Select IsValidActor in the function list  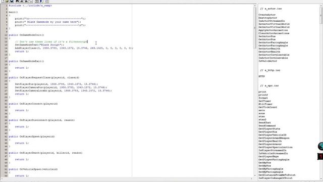pyautogui.click(x=268, y=61)
